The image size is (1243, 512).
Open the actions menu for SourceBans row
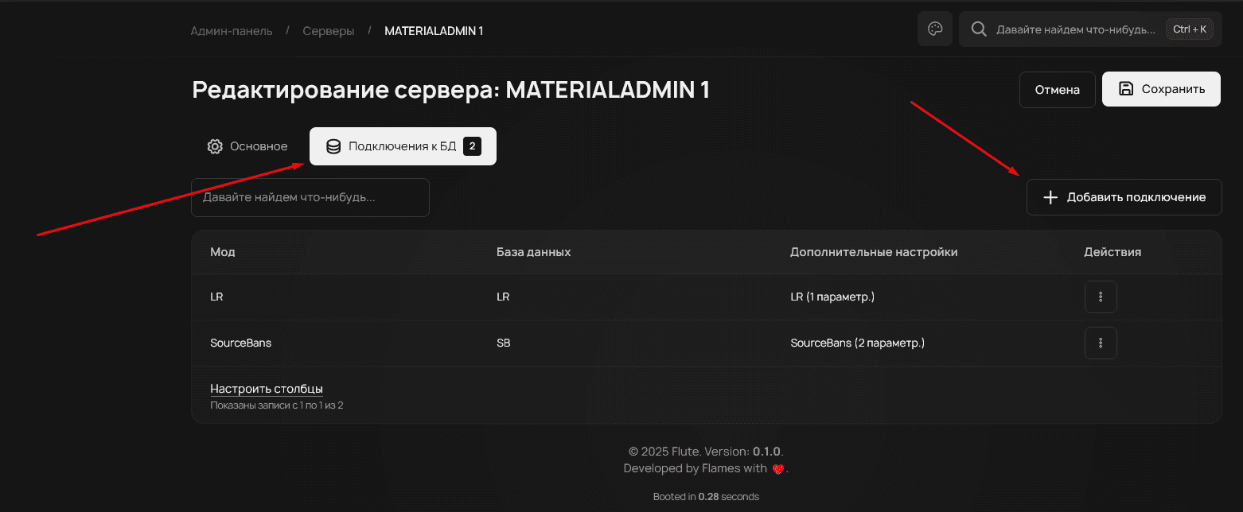point(1101,343)
